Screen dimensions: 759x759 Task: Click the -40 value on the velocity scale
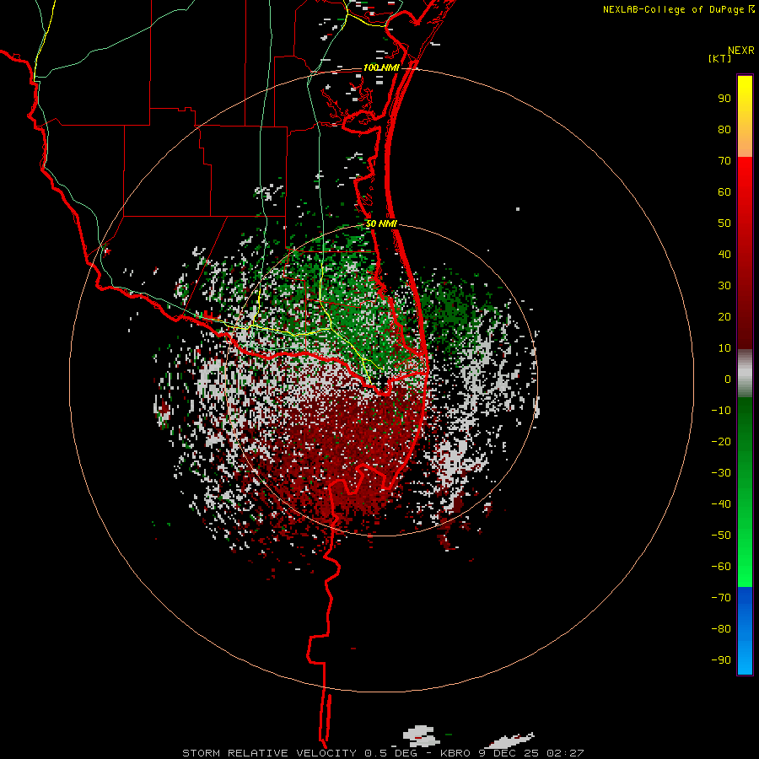721,504
